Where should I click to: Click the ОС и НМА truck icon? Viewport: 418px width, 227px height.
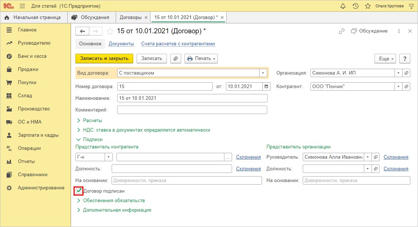9,122
